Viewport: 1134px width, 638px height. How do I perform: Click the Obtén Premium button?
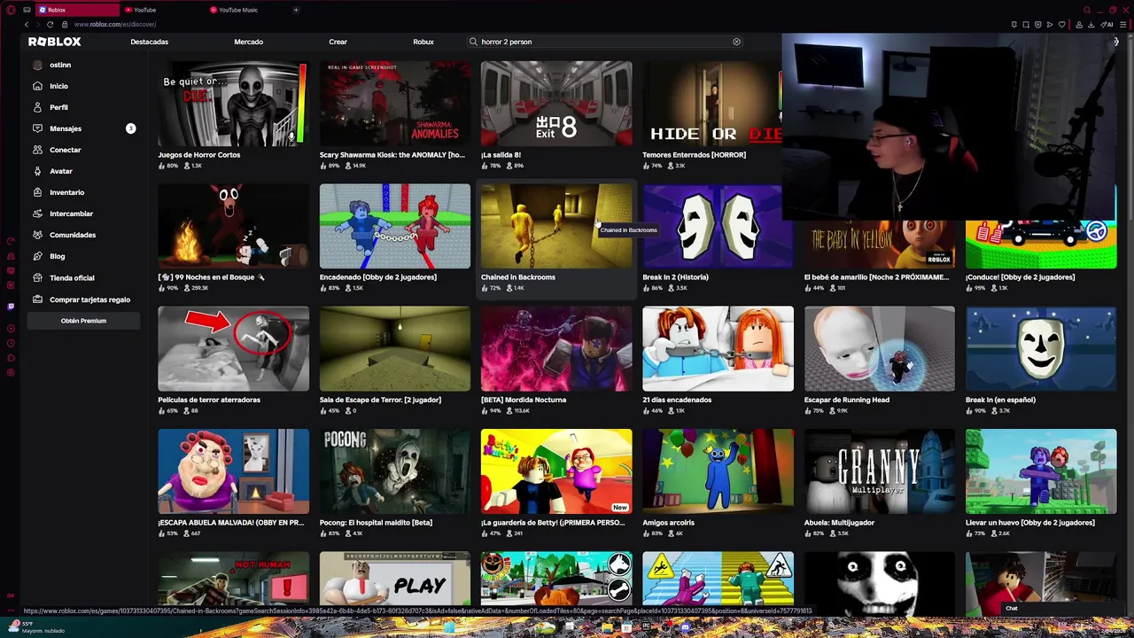point(83,321)
